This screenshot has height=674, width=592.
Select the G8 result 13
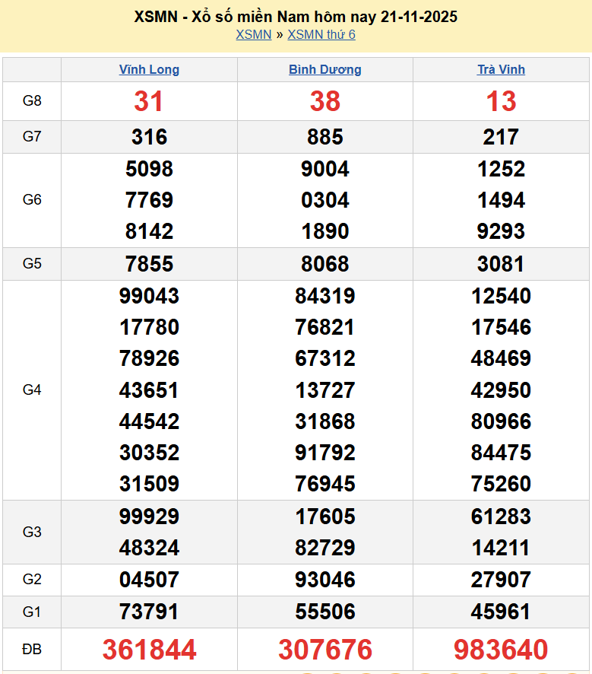pos(501,101)
